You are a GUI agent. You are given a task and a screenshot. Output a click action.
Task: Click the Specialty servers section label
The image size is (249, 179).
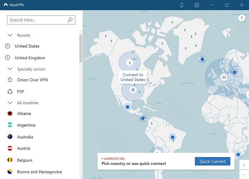click(31, 69)
